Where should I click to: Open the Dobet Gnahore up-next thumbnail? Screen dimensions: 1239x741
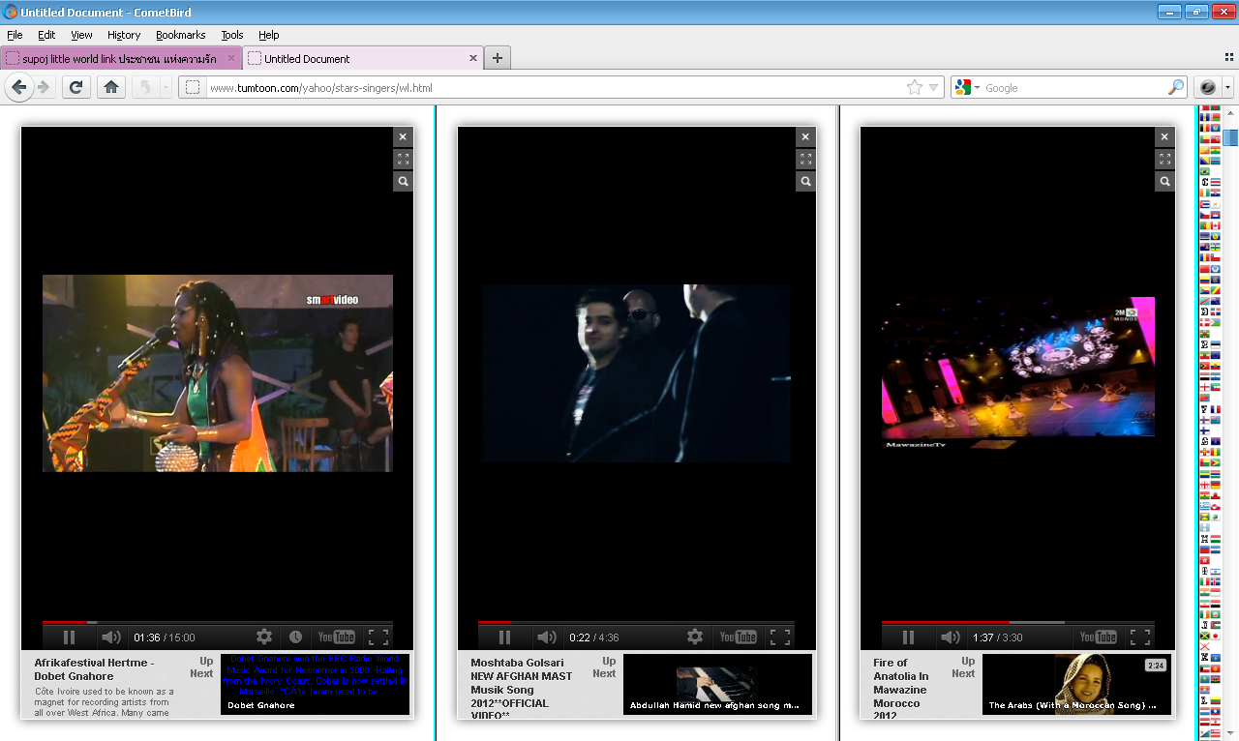(x=316, y=684)
